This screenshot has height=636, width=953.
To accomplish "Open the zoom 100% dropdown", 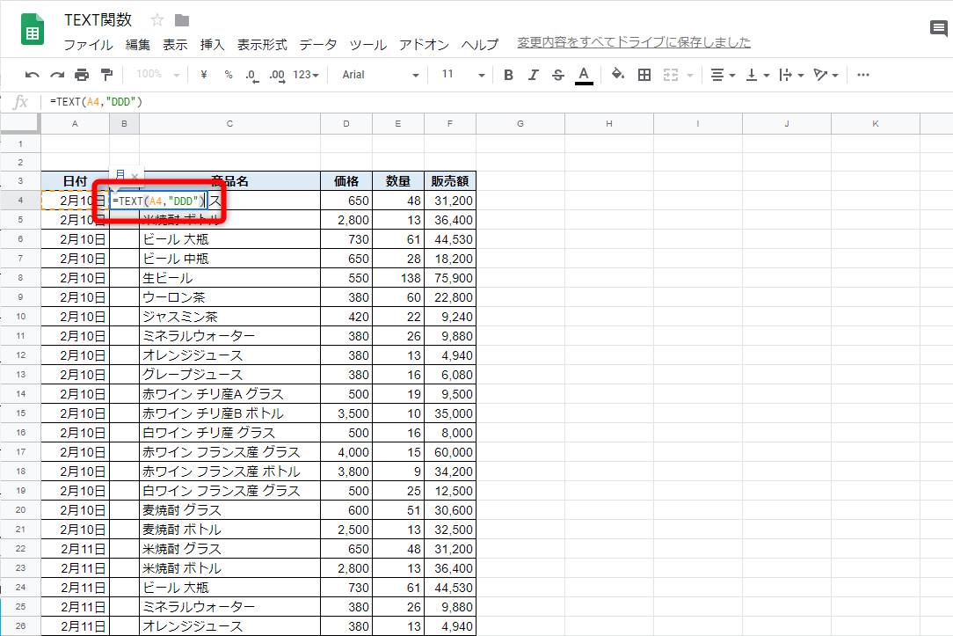I will point(158,74).
